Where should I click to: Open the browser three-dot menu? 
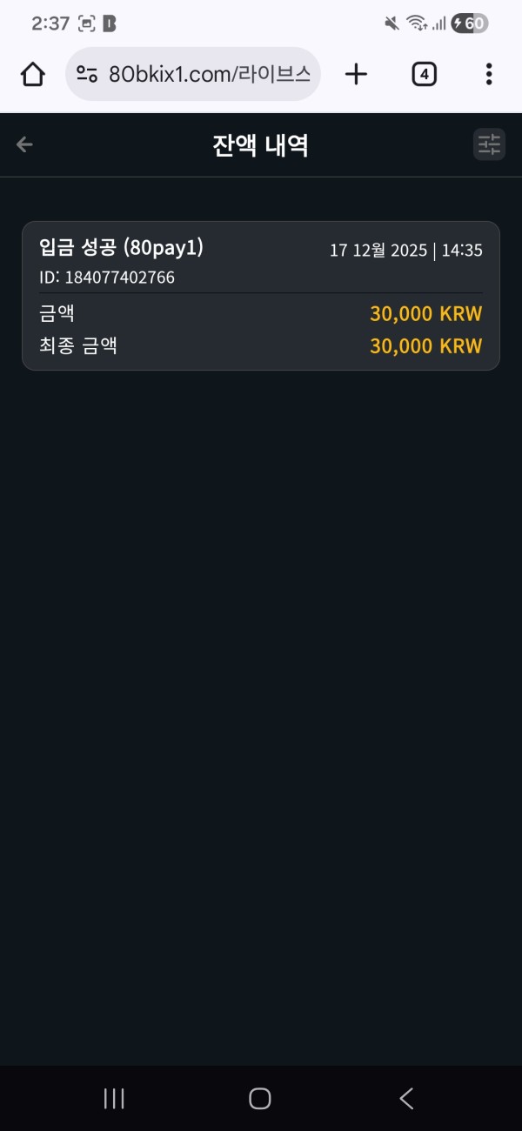click(489, 75)
